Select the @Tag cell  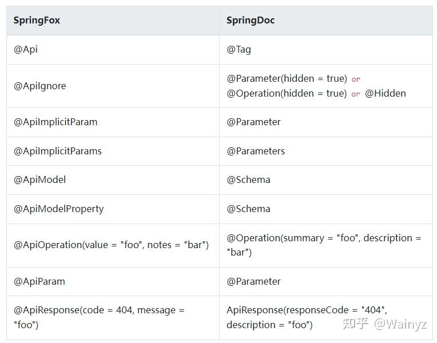[239, 49]
